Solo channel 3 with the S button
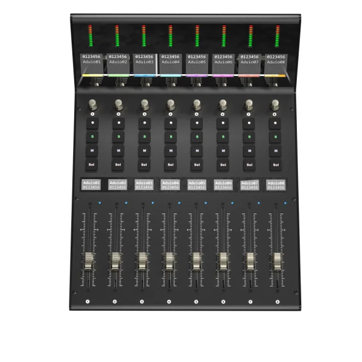 [x=145, y=137]
